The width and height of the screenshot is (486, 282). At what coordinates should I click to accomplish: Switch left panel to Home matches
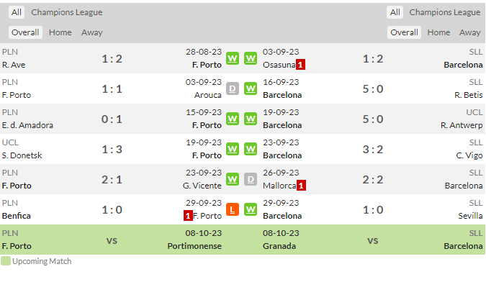click(60, 32)
